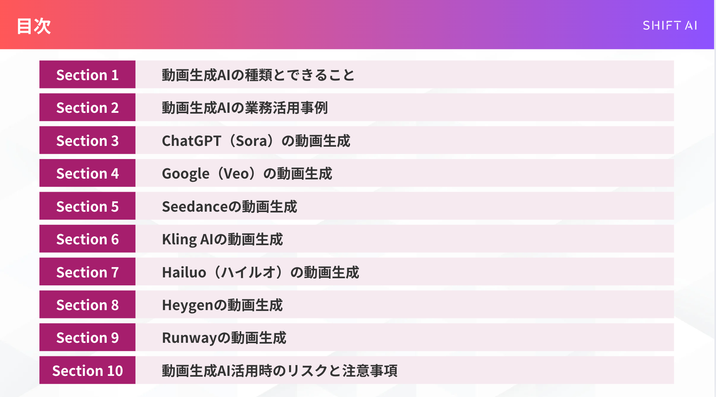Select the Section 9 label
This screenshot has height=397, width=716.
point(87,338)
